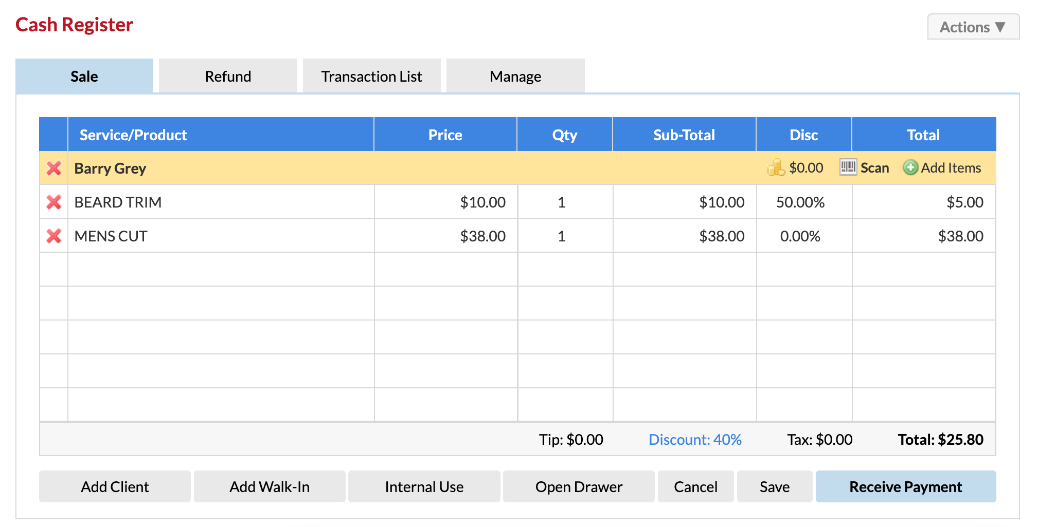Viewport: 1038px width, 527px height.
Task: Click the Add Client button
Action: tap(115, 486)
